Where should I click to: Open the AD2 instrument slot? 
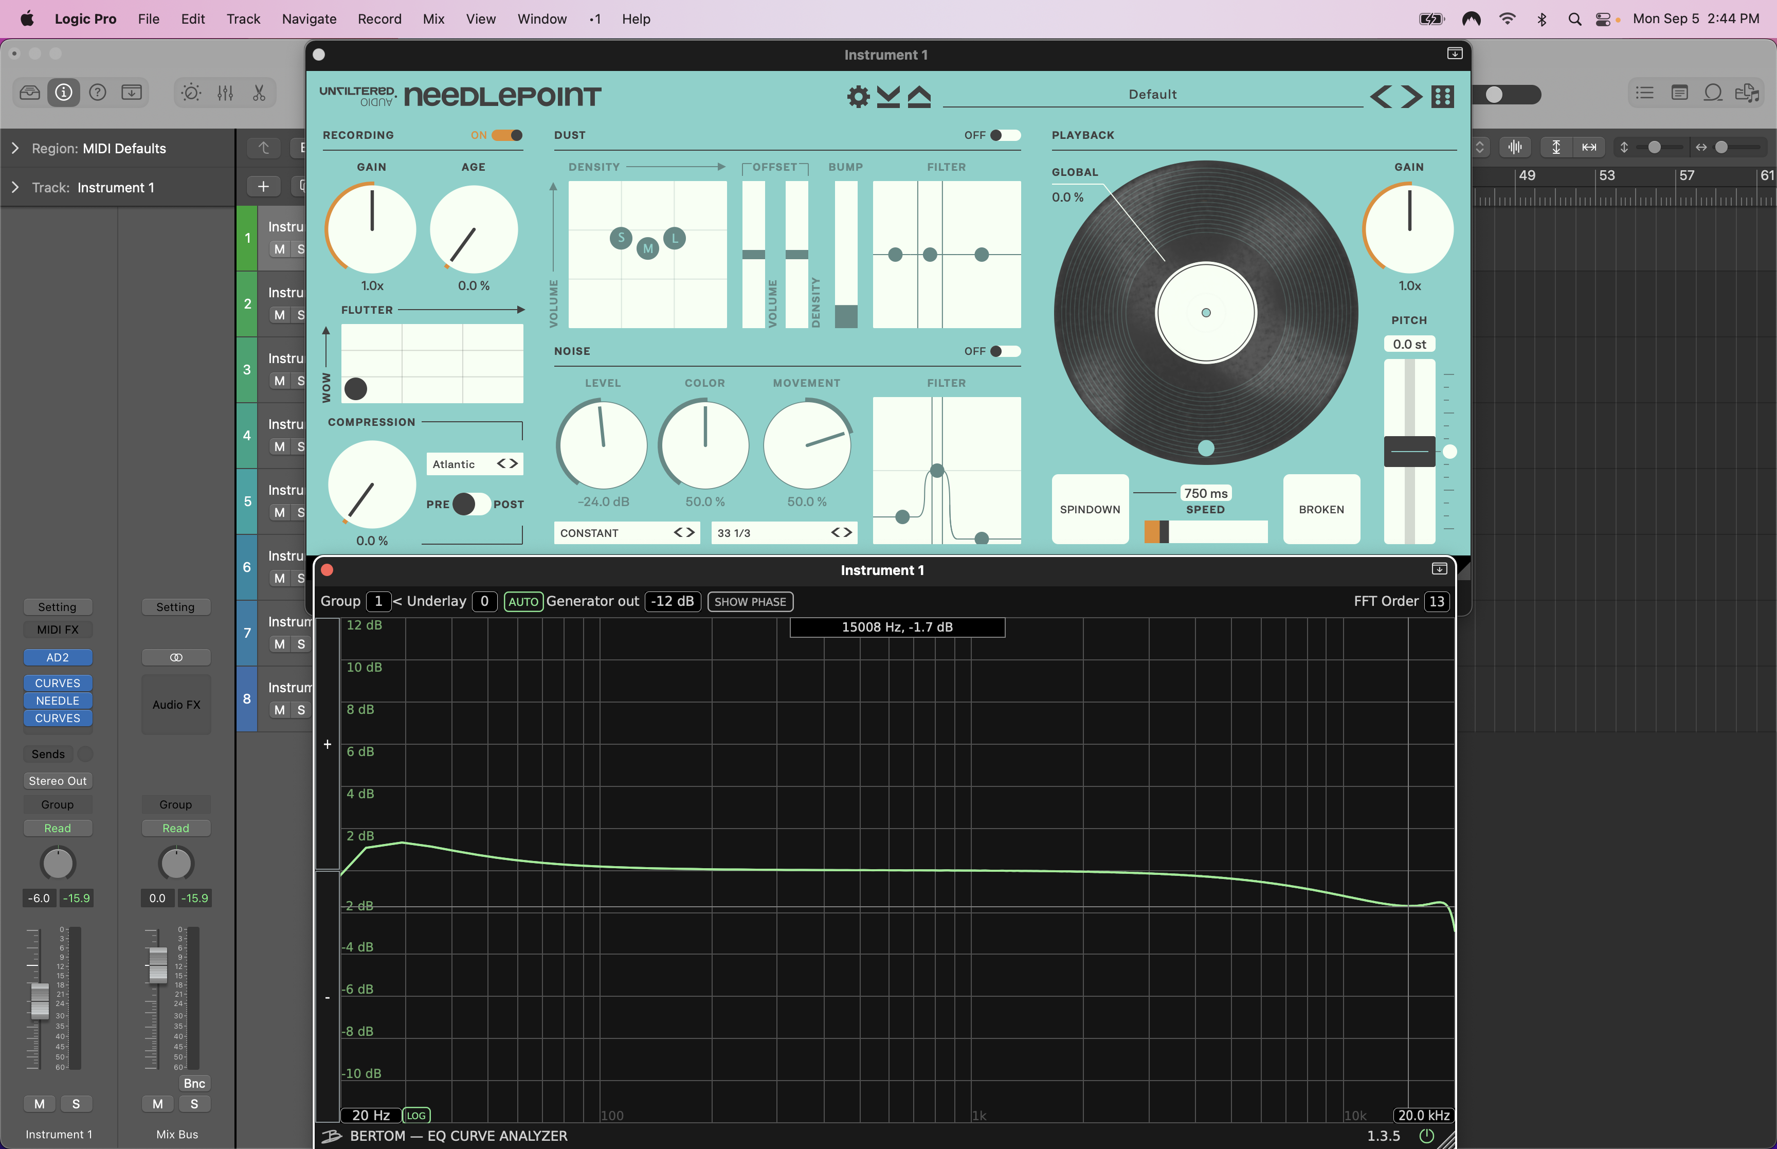pos(58,657)
